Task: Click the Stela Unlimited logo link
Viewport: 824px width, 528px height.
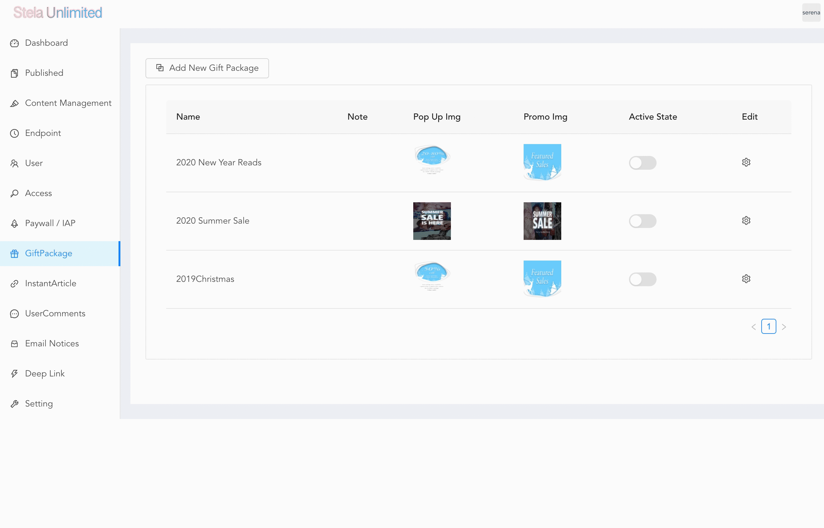Action: point(58,13)
